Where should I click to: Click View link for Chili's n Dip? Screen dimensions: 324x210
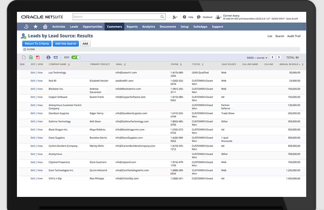click(40, 178)
